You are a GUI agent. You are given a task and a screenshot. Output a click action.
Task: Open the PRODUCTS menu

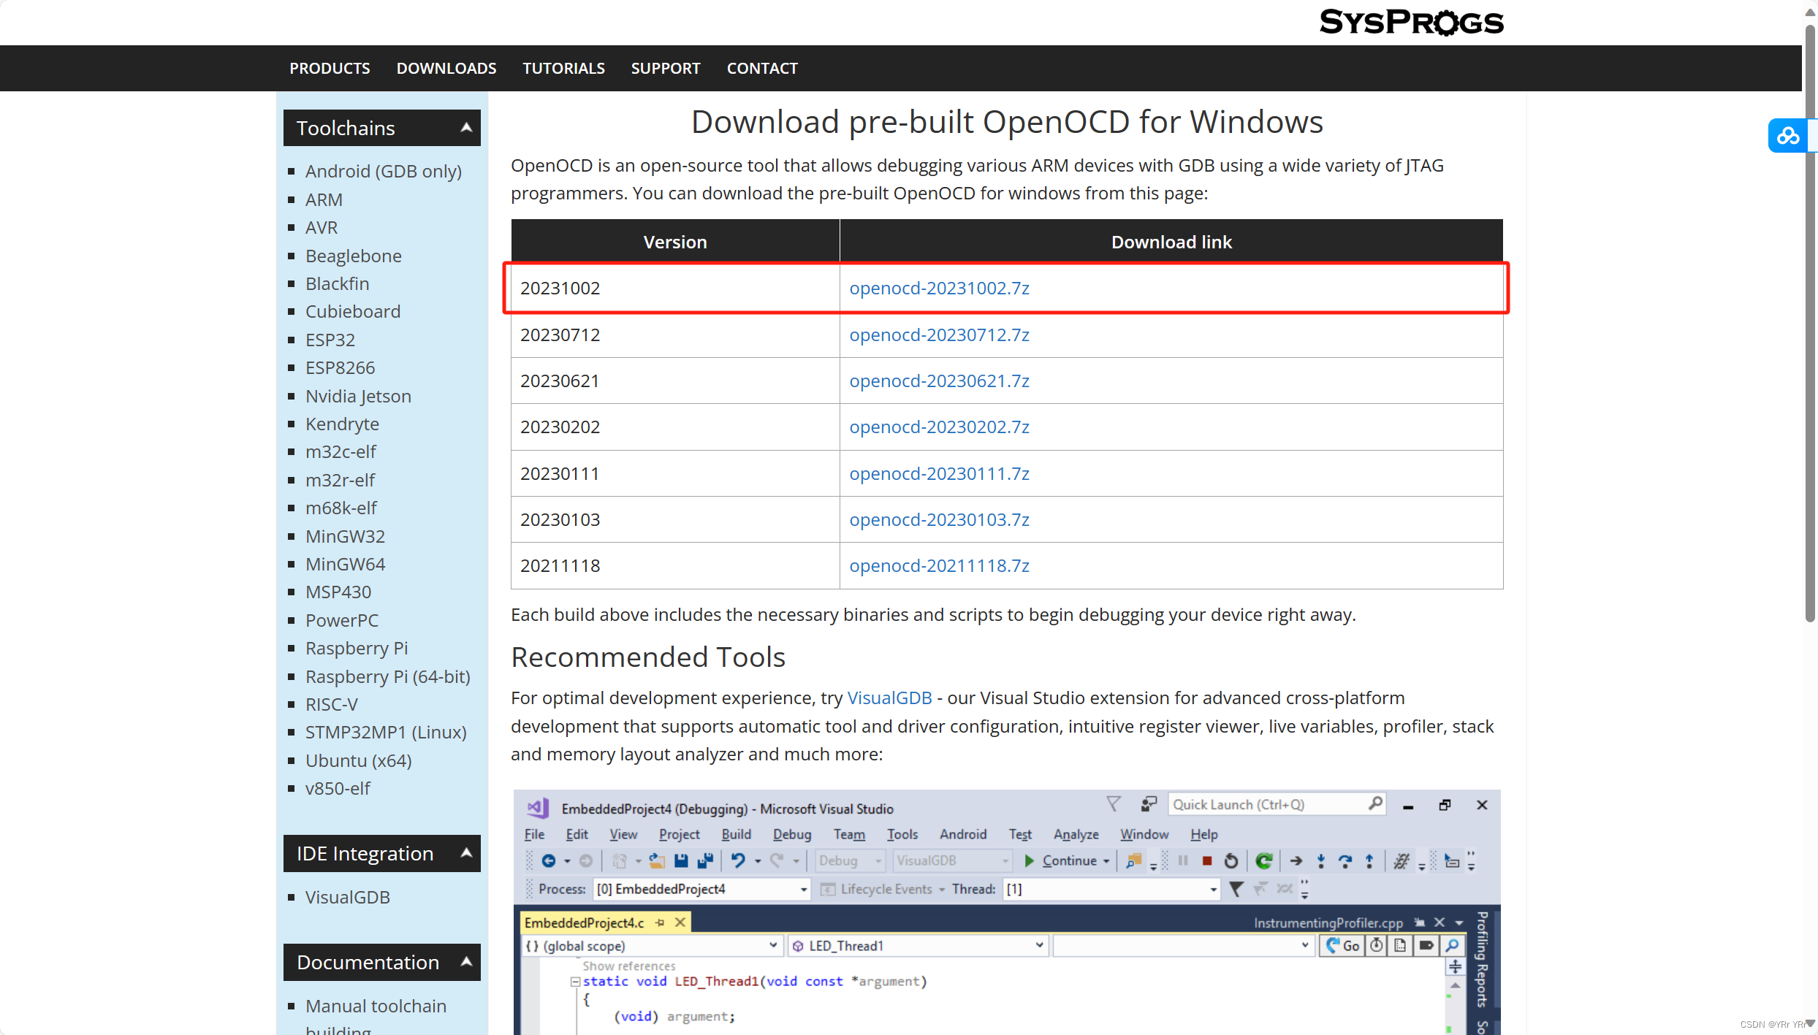click(330, 68)
